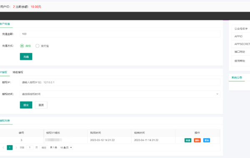Click the APPSECRET row label
The image size is (250, 158).
pos(242,44)
